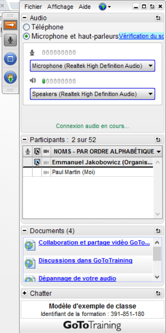Viewport: 166px width, 333px height.
Task: Collapse the Participants section
Action: (x=25, y=140)
